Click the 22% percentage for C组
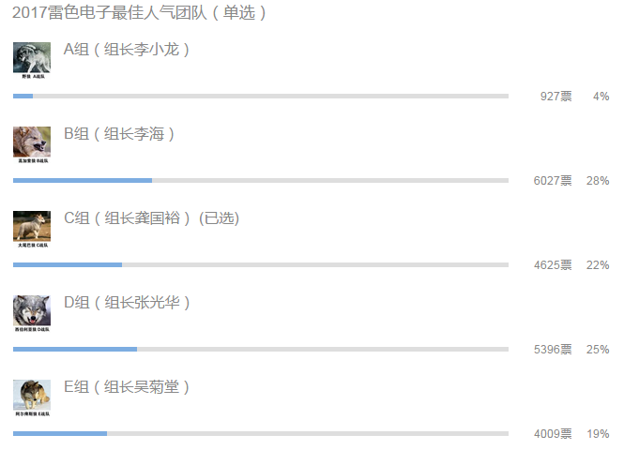Viewport: 624px width, 450px height. pos(598,264)
